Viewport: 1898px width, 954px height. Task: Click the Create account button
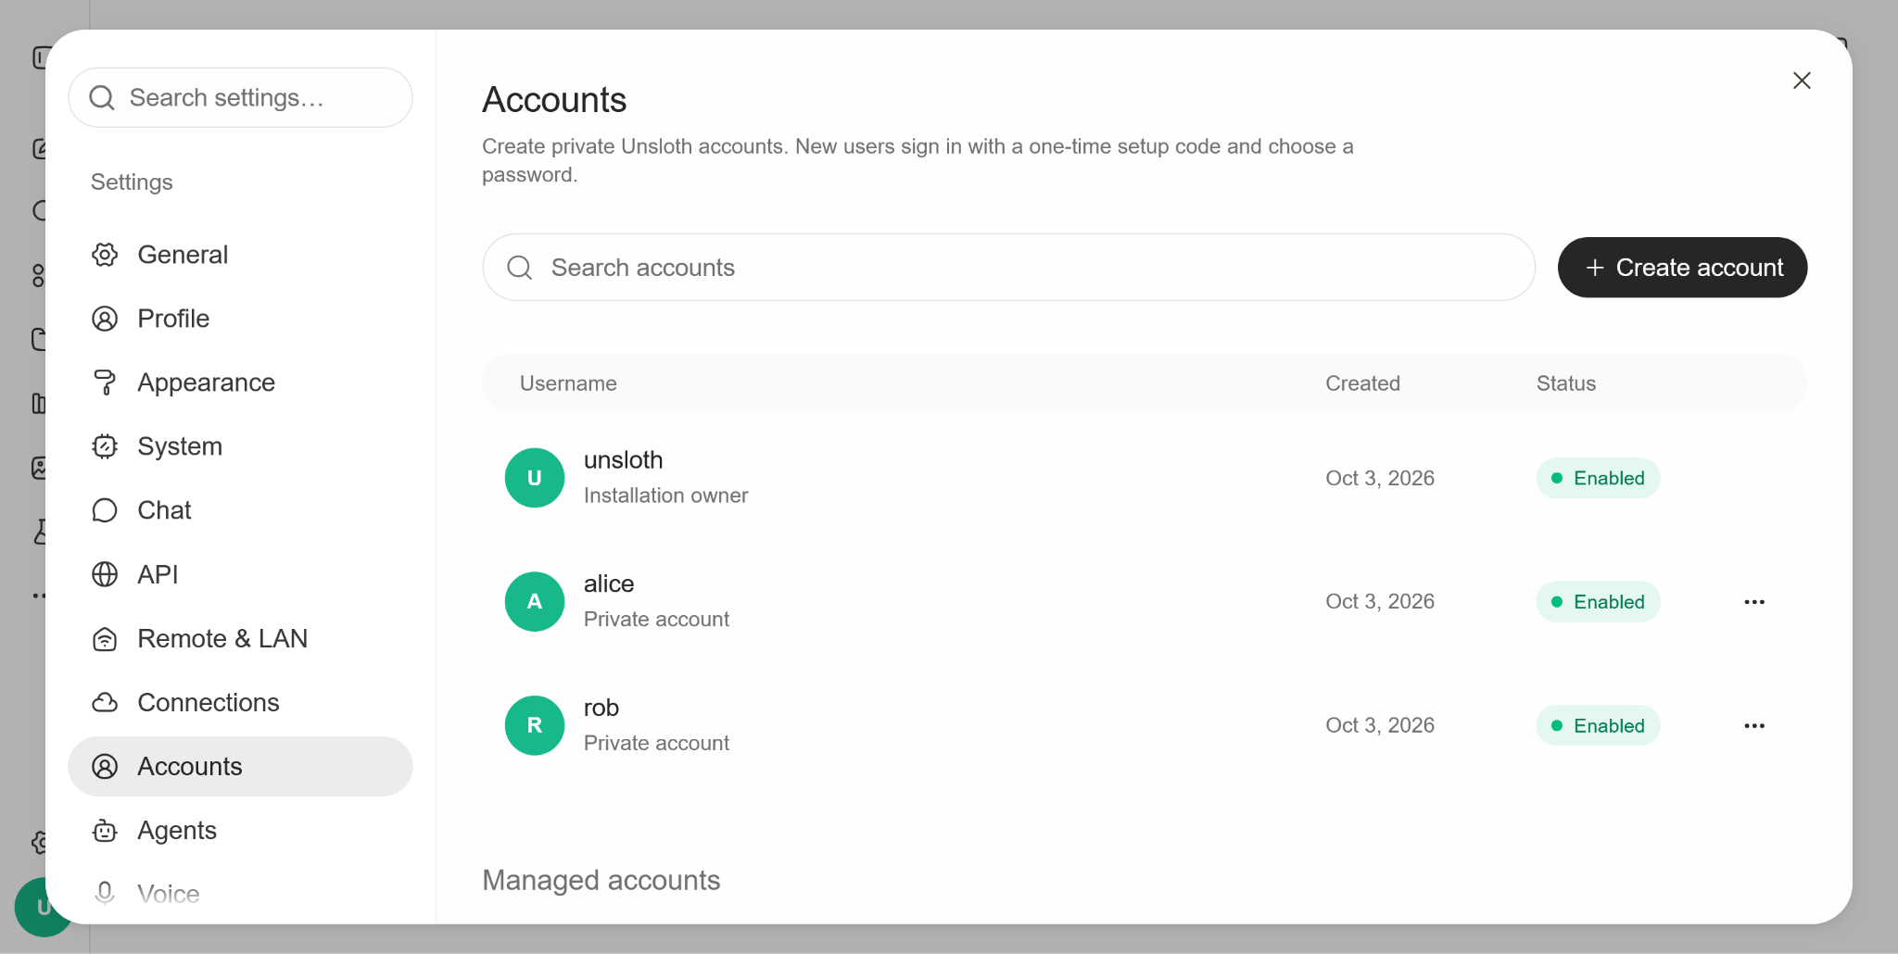(x=1682, y=267)
